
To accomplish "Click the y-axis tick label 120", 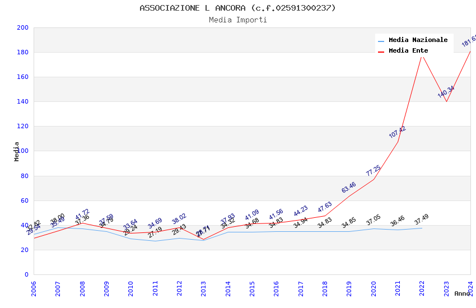I will coord(23,126).
